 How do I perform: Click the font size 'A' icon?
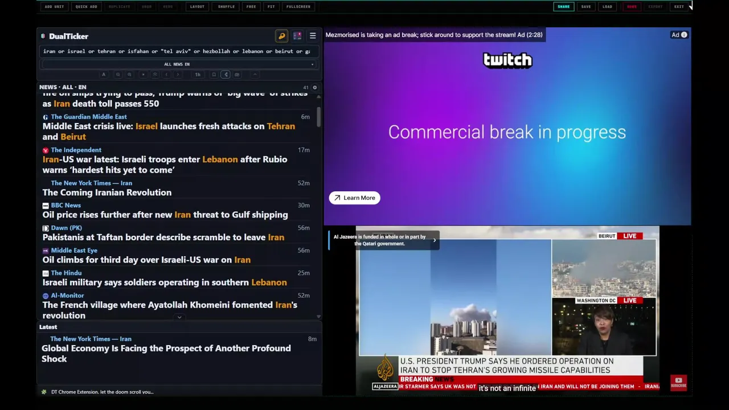(x=104, y=75)
